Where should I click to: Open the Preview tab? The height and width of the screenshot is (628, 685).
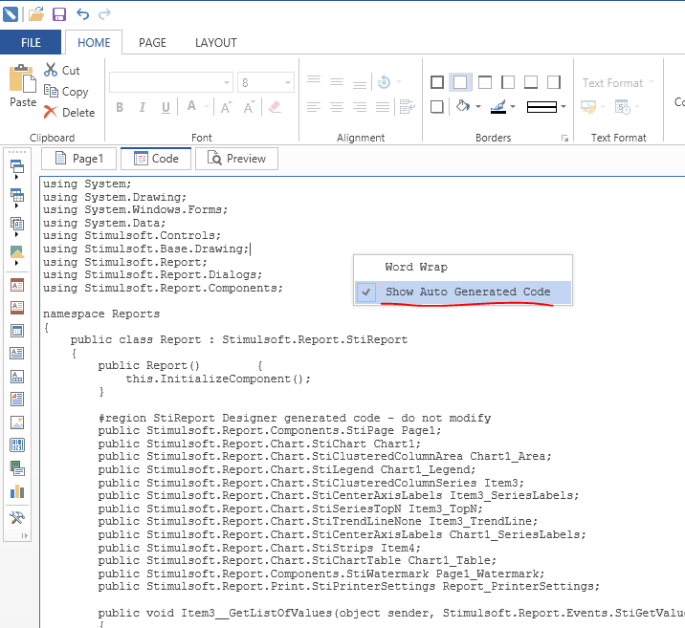point(236,159)
